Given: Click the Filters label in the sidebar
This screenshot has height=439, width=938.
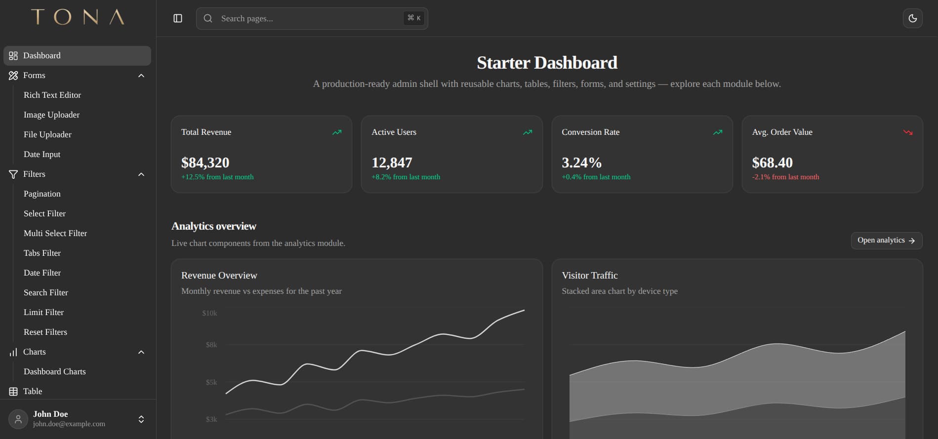Looking at the screenshot, I should click(34, 174).
